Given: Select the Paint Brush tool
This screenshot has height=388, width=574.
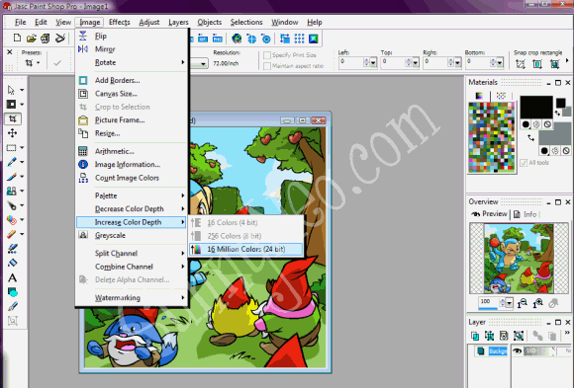Looking at the screenshot, I should (12, 177).
